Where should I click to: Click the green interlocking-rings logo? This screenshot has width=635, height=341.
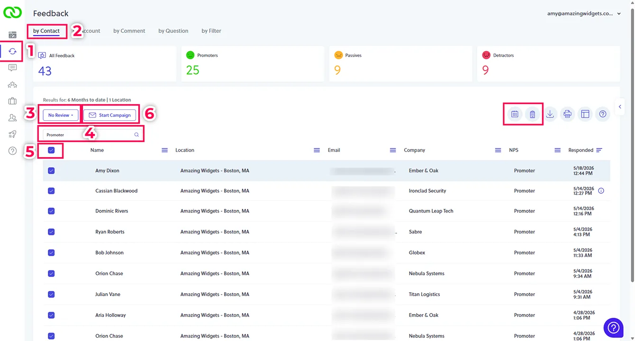(12, 12)
